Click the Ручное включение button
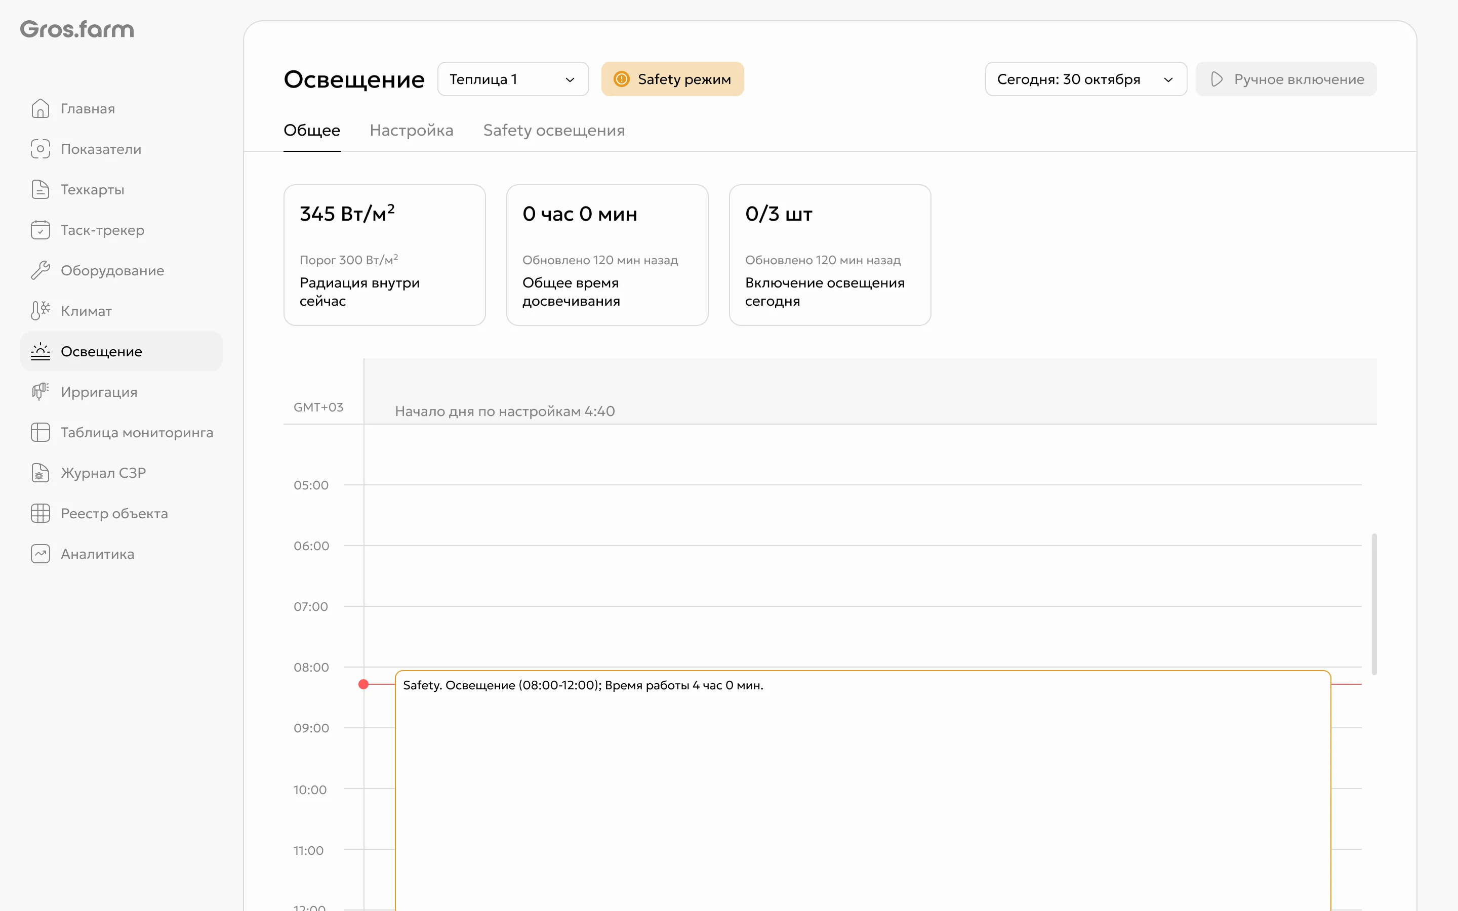1458x911 pixels. (1286, 79)
